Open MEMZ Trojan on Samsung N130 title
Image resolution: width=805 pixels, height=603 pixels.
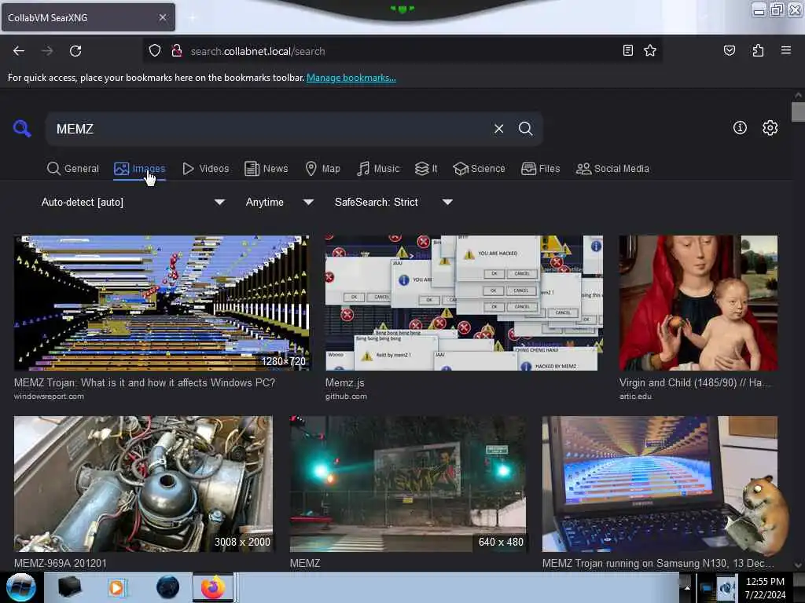658,563
